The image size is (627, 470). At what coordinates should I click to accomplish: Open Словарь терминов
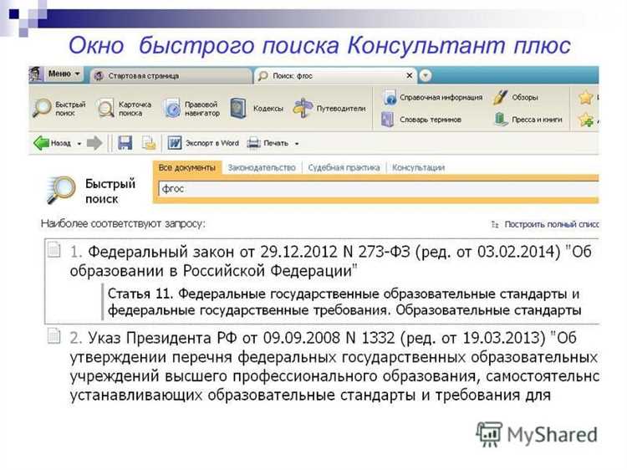point(421,120)
